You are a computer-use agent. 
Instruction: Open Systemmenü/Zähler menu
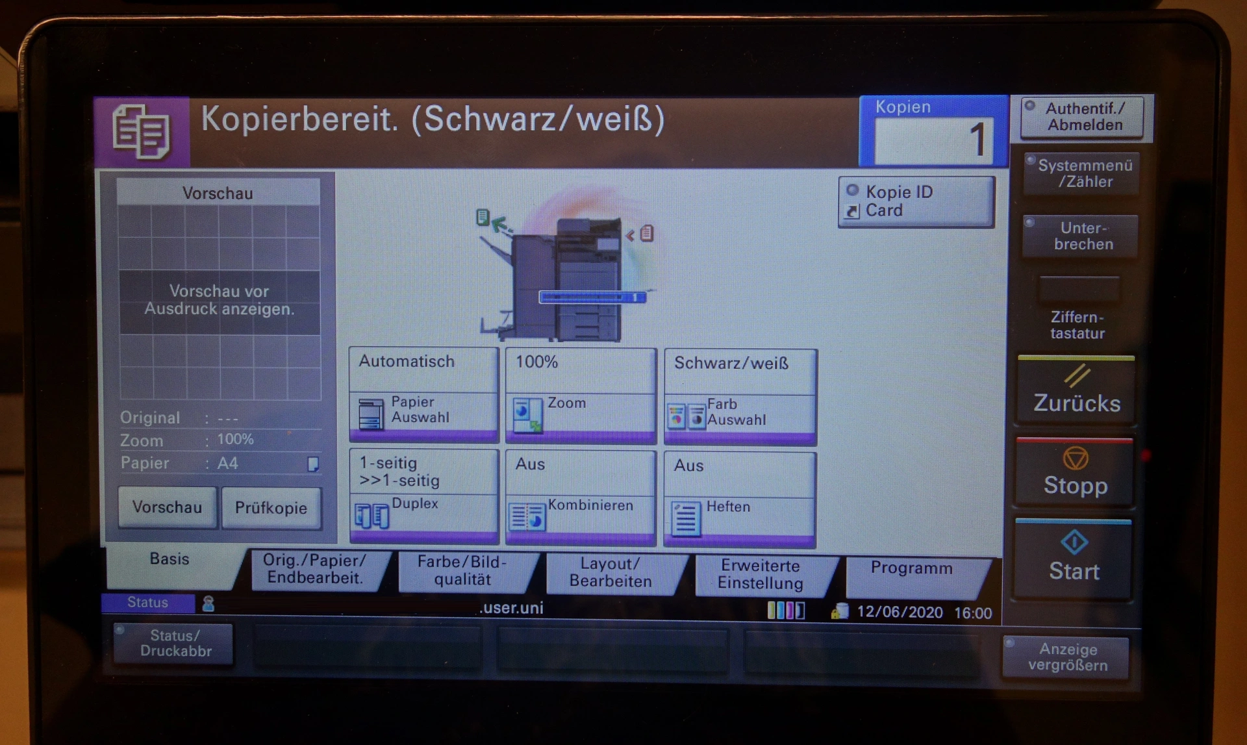[1082, 173]
